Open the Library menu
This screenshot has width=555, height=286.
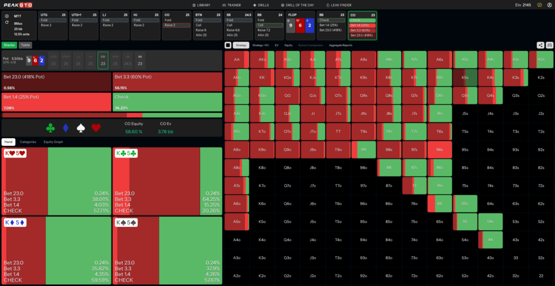[x=202, y=5]
